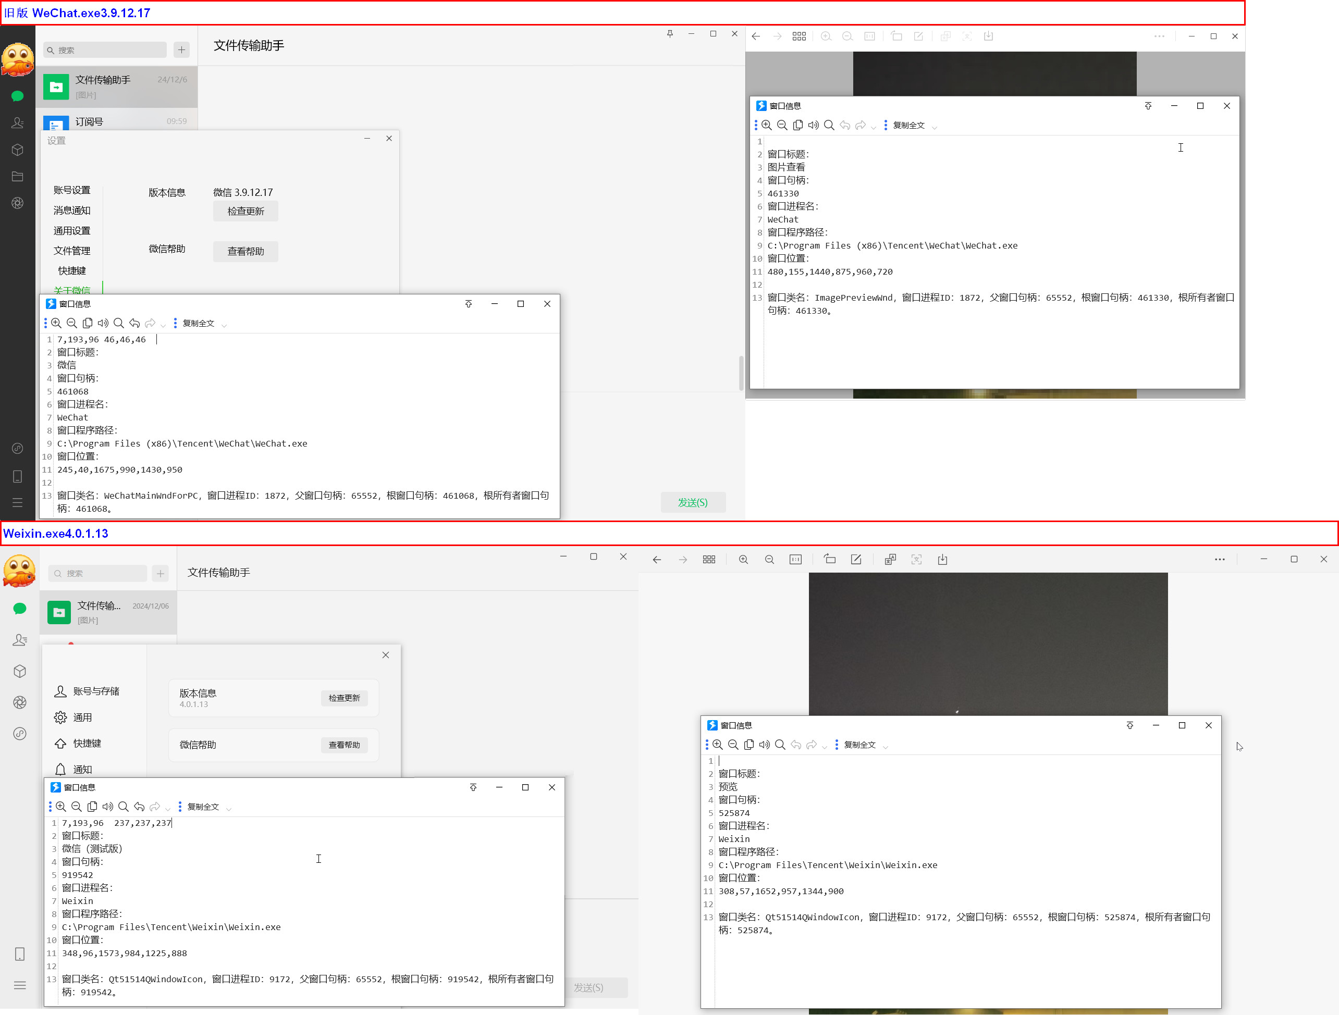The width and height of the screenshot is (1339, 1015).
Task: Click 1:1 actual size icon in Weixin 4.0 preview
Action: tap(795, 560)
